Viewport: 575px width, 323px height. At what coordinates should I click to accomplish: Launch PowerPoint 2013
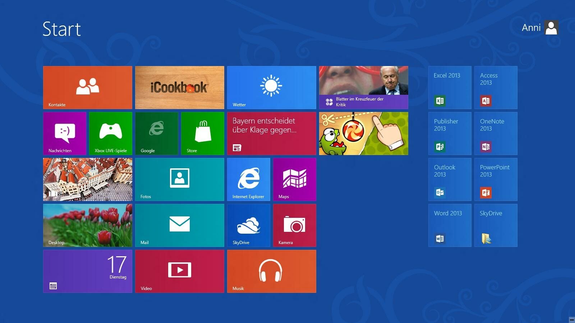(496, 179)
